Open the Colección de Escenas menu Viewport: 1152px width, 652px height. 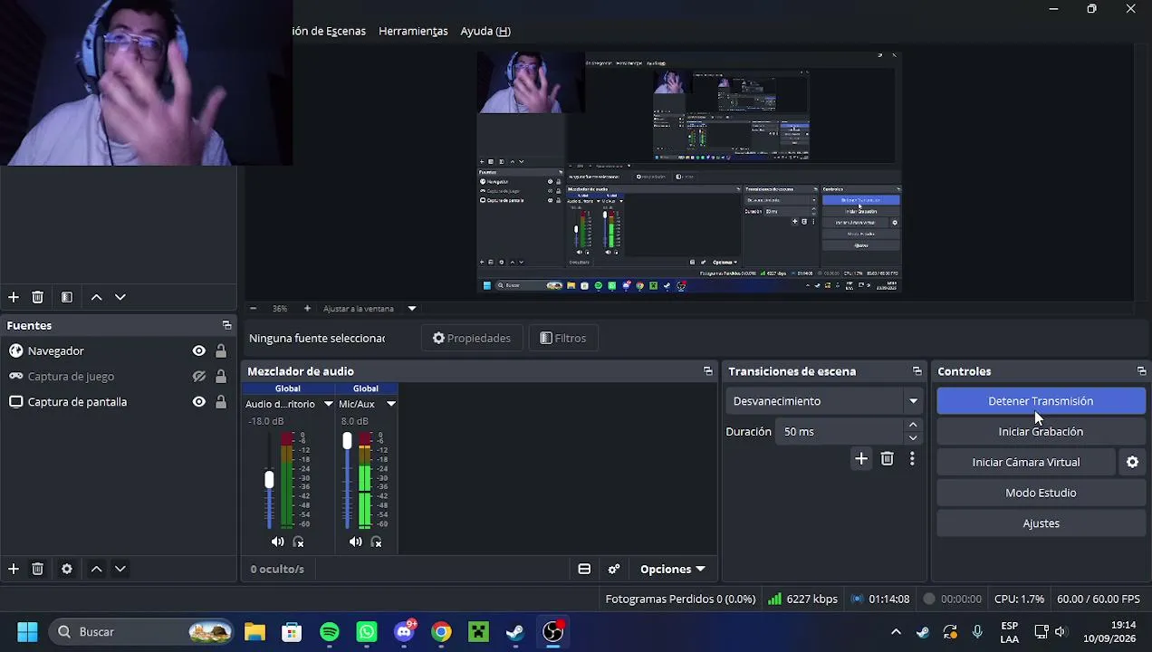click(x=329, y=31)
